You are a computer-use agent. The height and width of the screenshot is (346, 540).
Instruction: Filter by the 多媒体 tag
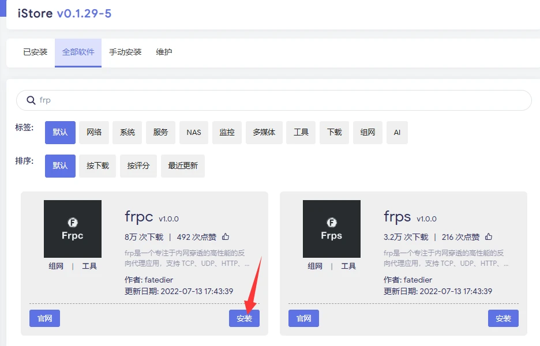click(264, 132)
